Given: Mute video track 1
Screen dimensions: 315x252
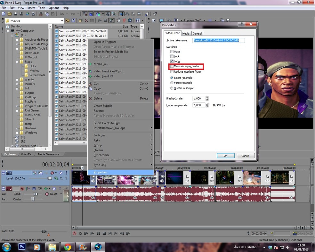Looking at the screenshot, I should (61, 173).
